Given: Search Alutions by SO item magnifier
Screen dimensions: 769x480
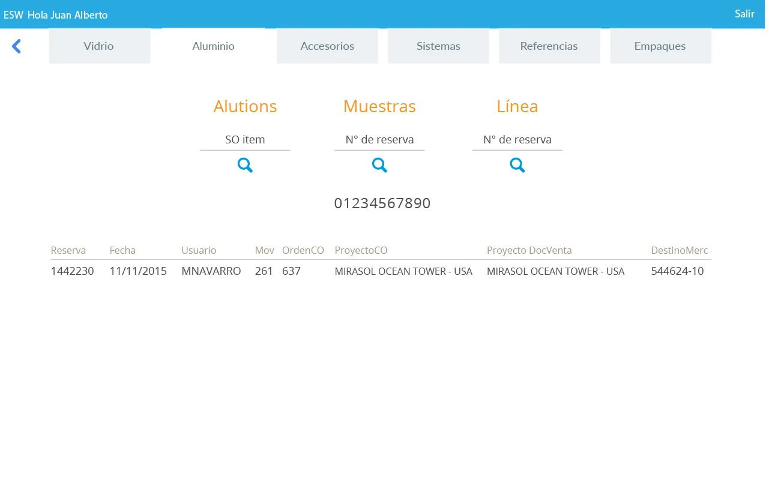Looking at the screenshot, I should pos(245,165).
